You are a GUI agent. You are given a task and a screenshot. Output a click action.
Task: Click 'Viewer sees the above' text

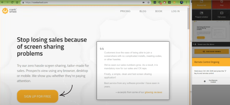coord(206,44)
